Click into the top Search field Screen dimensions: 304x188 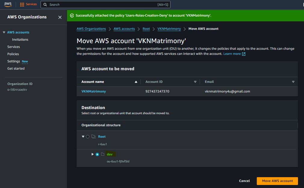coord(102,5)
